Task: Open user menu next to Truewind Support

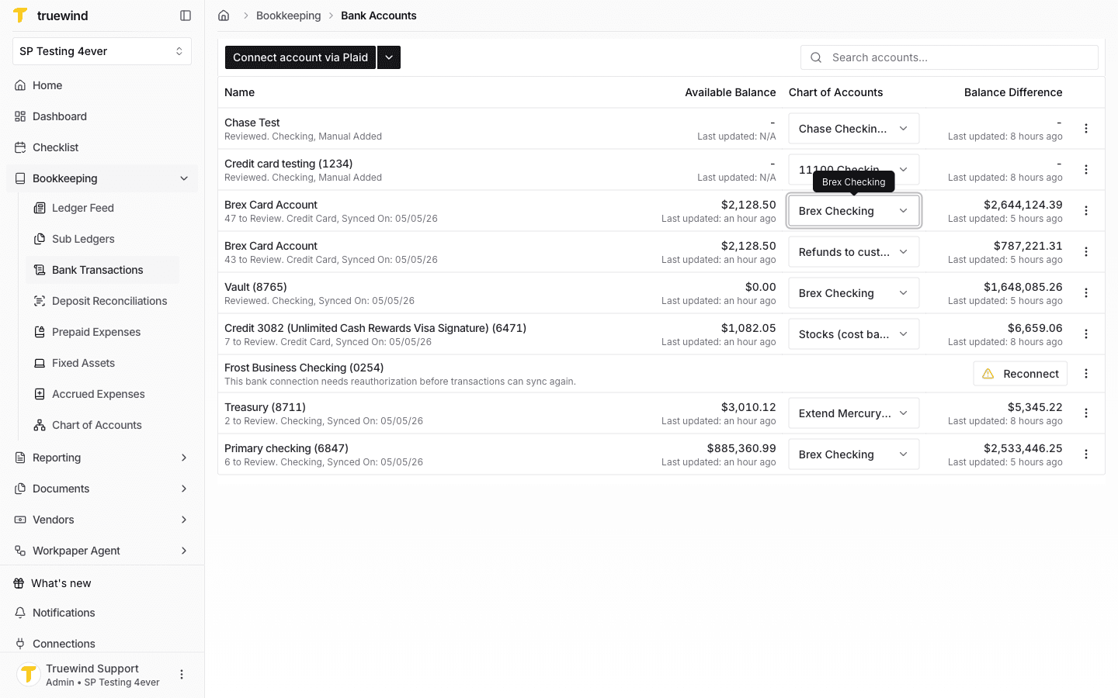Action: (182, 675)
